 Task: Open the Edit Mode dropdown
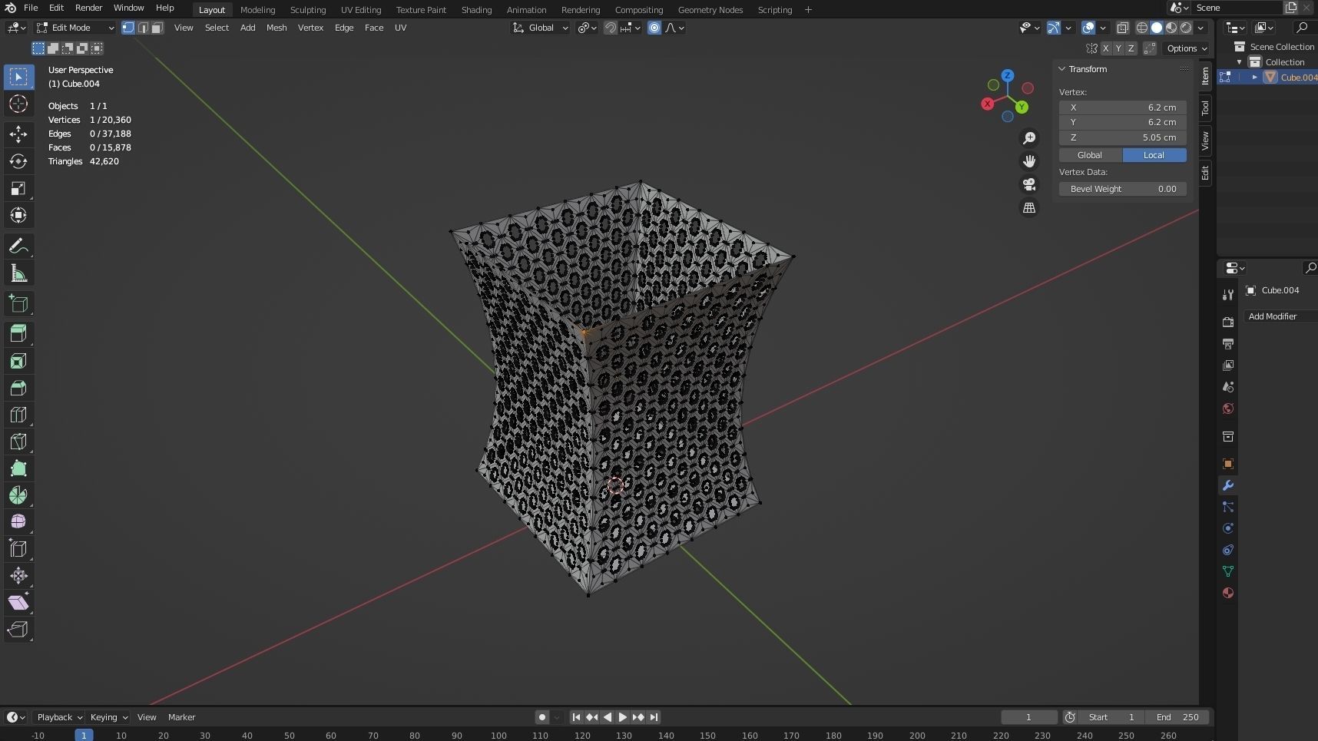pos(75,28)
